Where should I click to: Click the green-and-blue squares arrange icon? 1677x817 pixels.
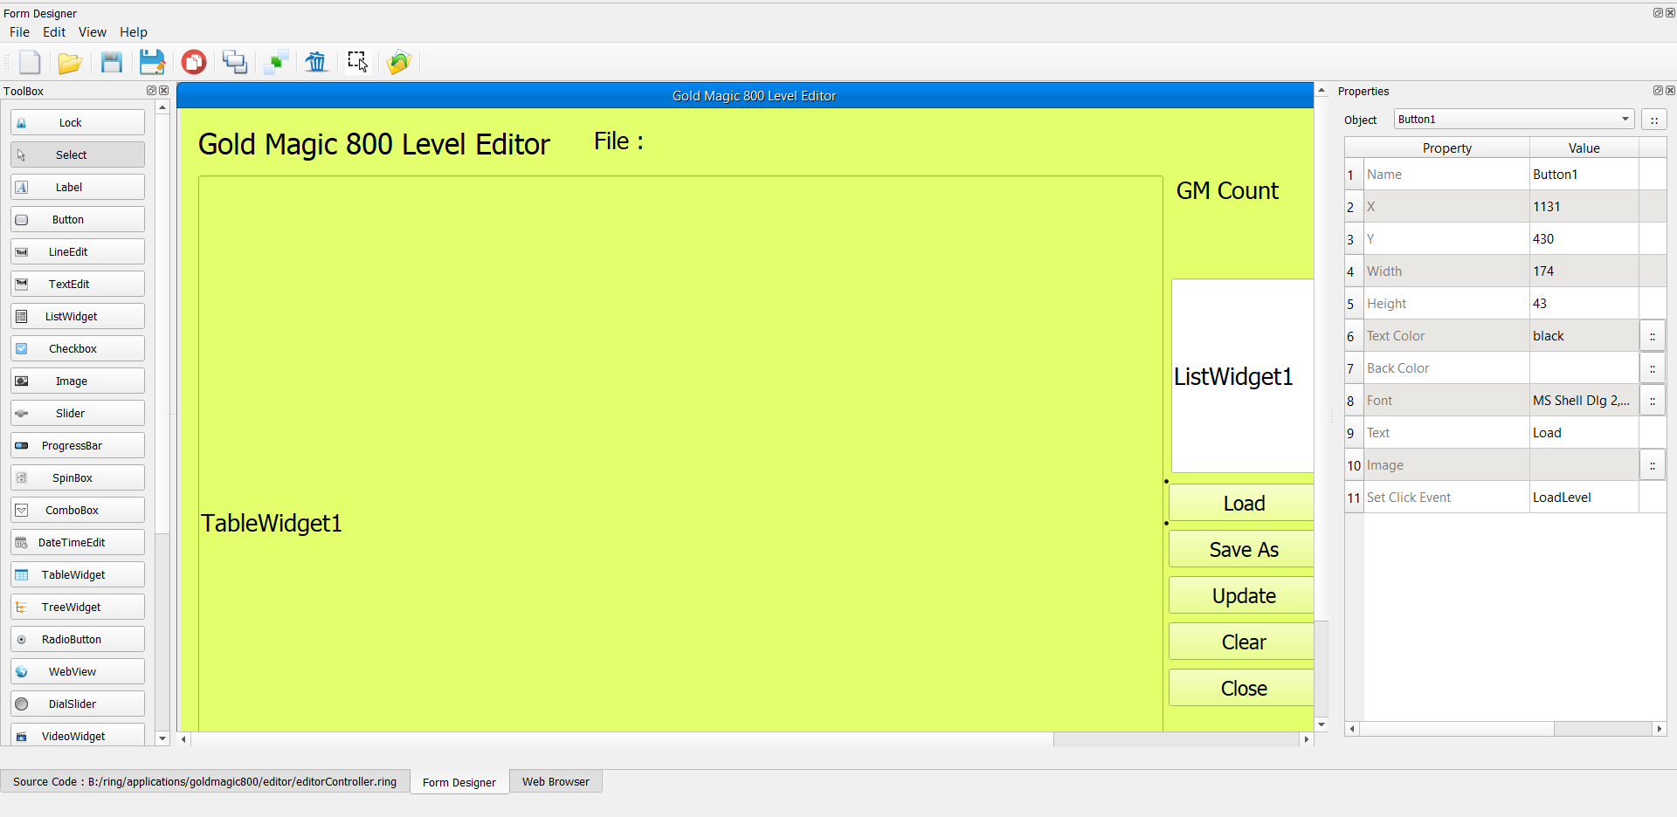tap(275, 62)
